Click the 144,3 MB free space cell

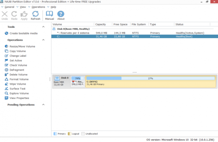(120, 33)
